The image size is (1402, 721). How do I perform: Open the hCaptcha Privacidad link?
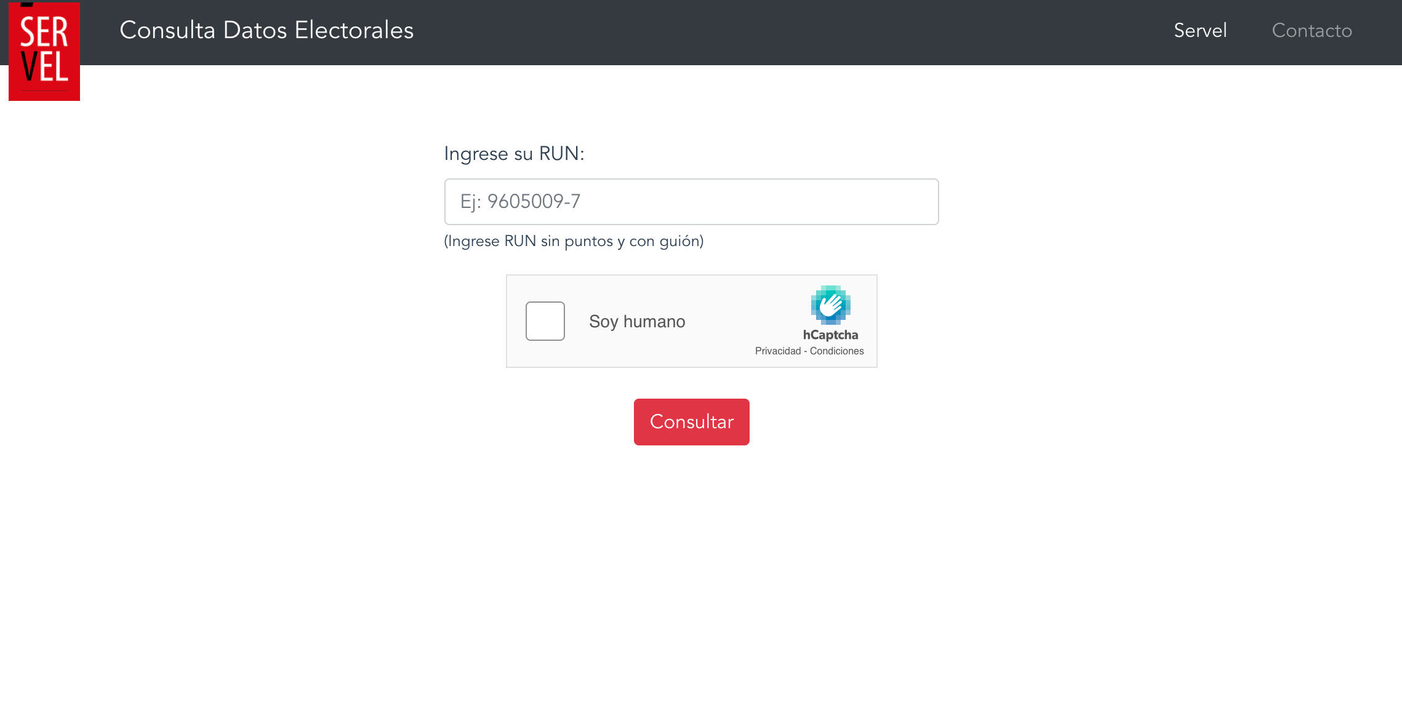coord(778,351)
